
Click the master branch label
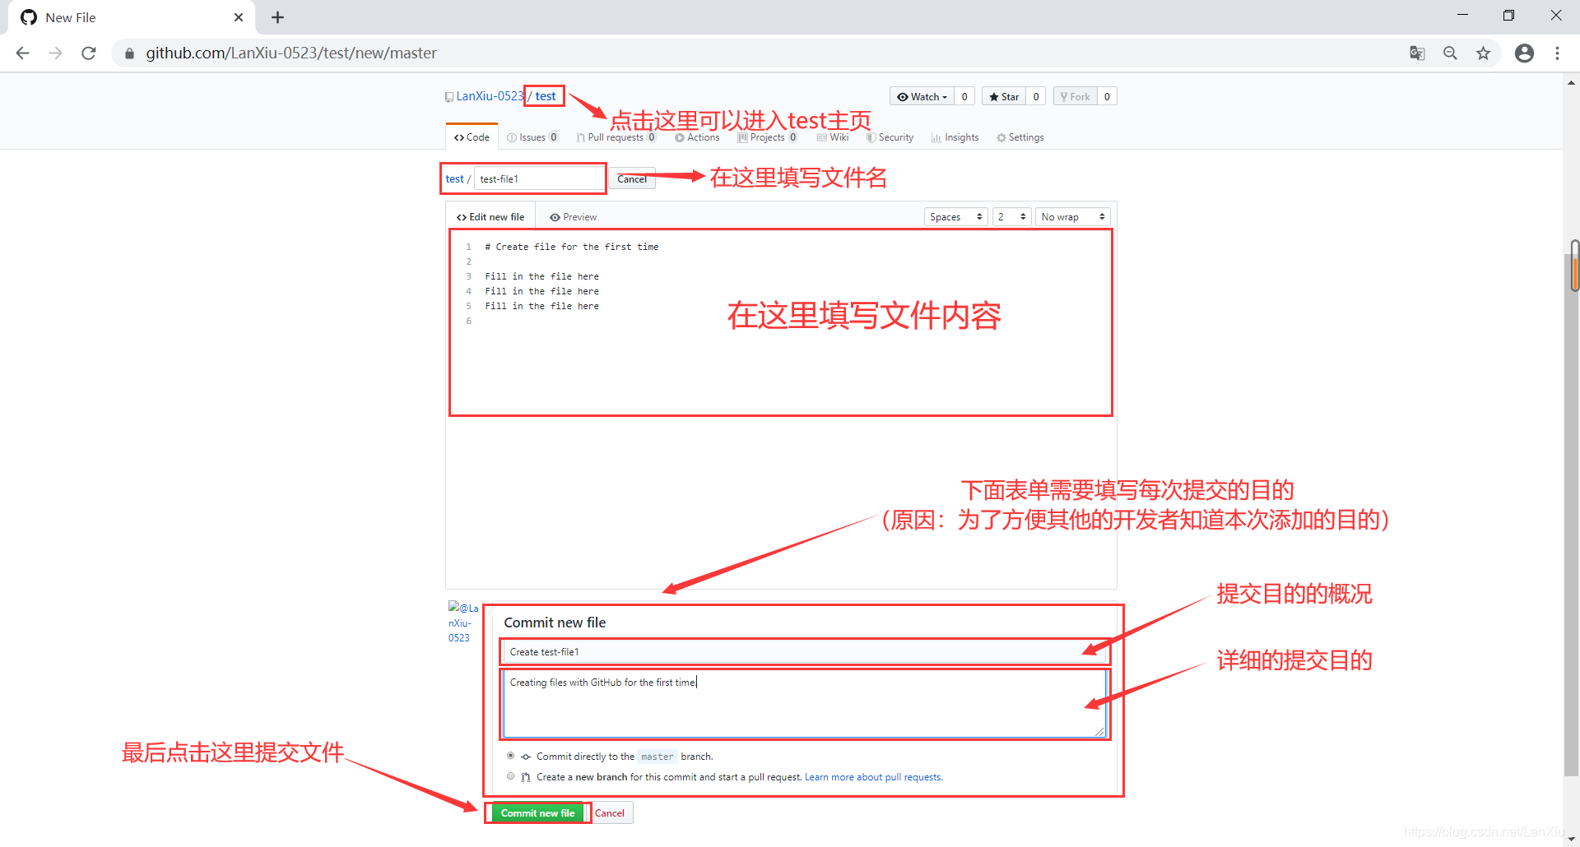(658, 757)
